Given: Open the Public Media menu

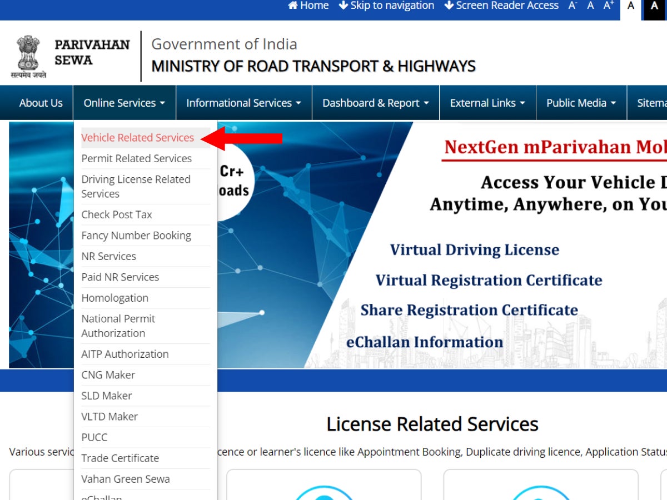Looking at the screenshot, I should 581,102.
